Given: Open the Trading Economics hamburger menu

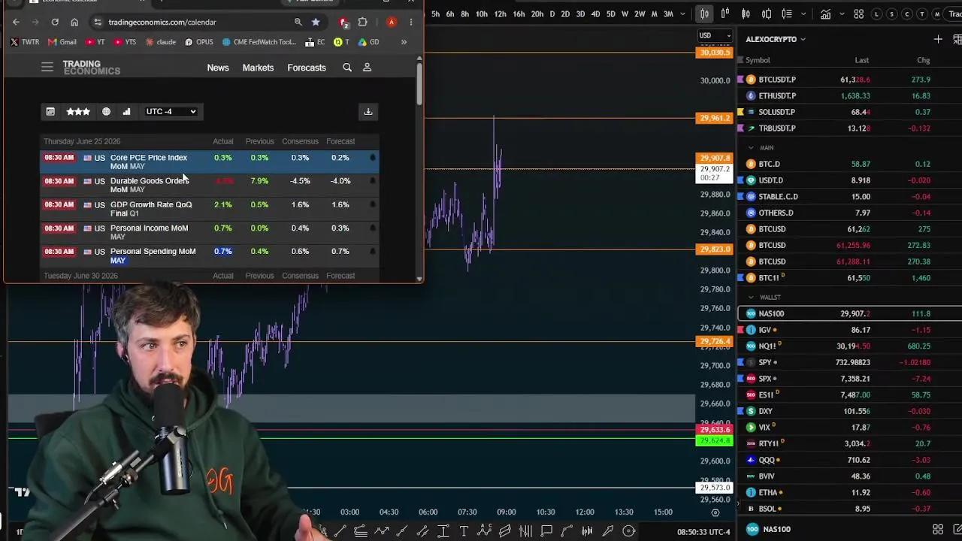Looking at the screenshot, I should [47, 68].
